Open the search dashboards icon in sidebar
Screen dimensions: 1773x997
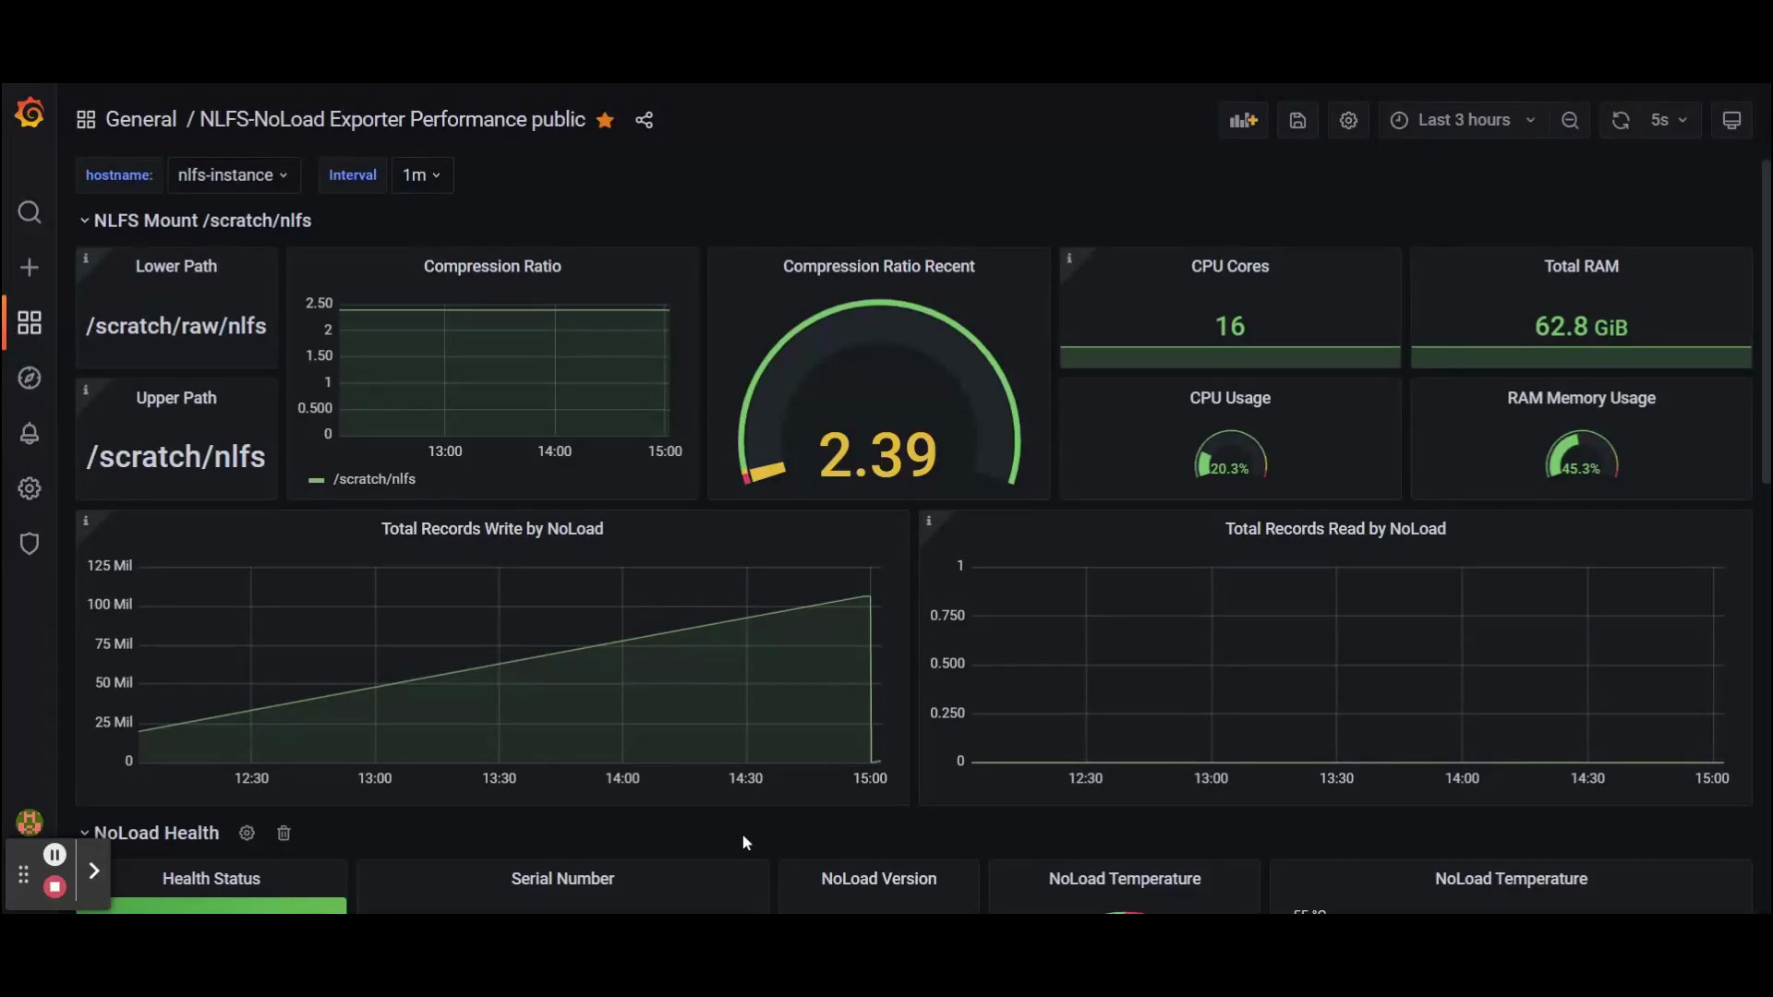30,212
